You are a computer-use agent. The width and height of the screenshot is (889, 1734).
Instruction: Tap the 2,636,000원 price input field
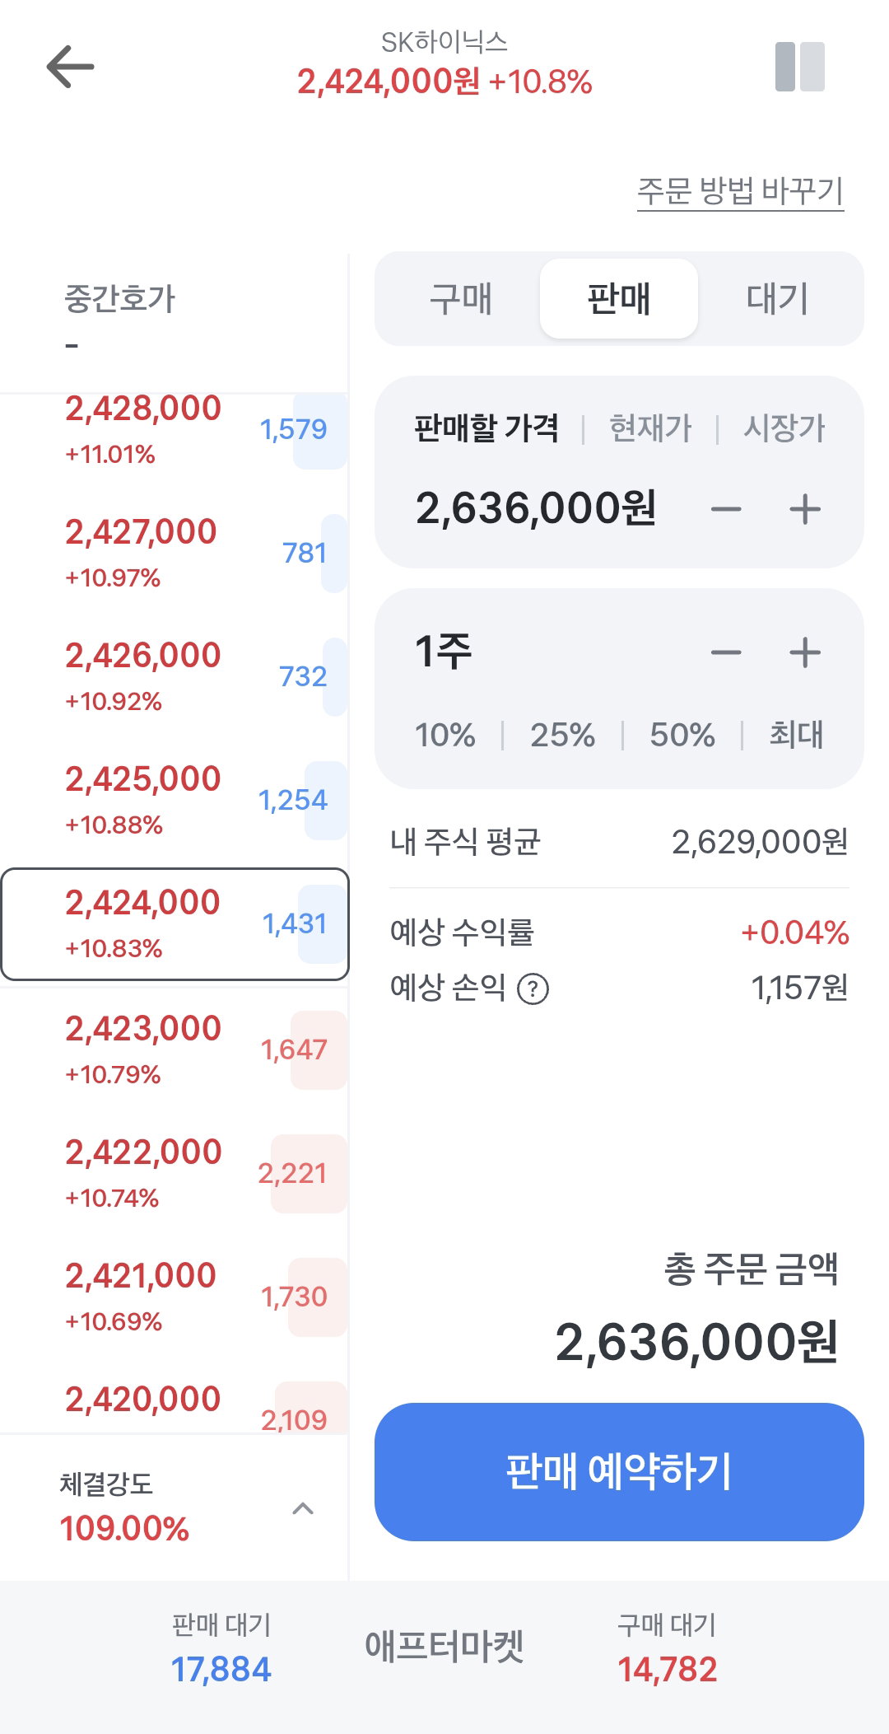click(x=536, y=508)
